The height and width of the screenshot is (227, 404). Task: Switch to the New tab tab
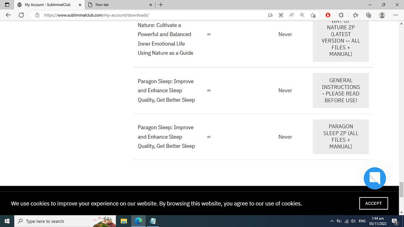click(x=120, y=4)
